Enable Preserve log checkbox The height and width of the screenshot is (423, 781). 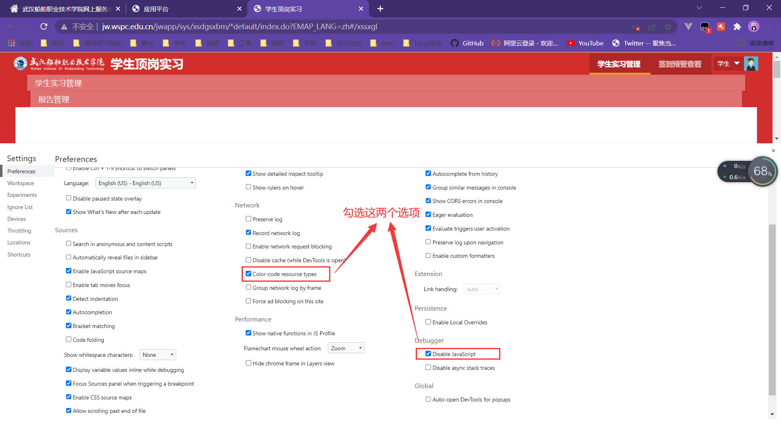(248, 219)
